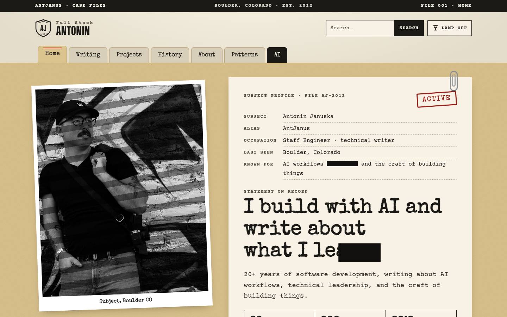Focus the Search input field

tap(360, 28)
